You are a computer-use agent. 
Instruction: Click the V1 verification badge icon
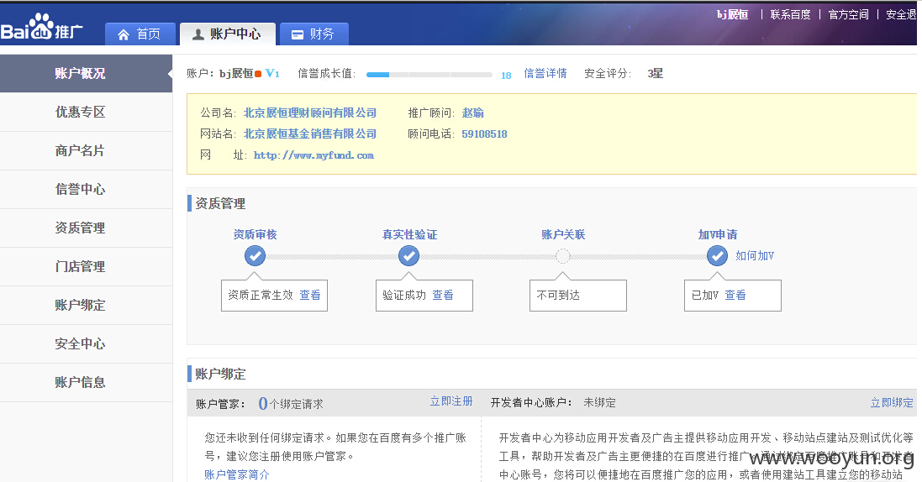[x=272, y=74]
